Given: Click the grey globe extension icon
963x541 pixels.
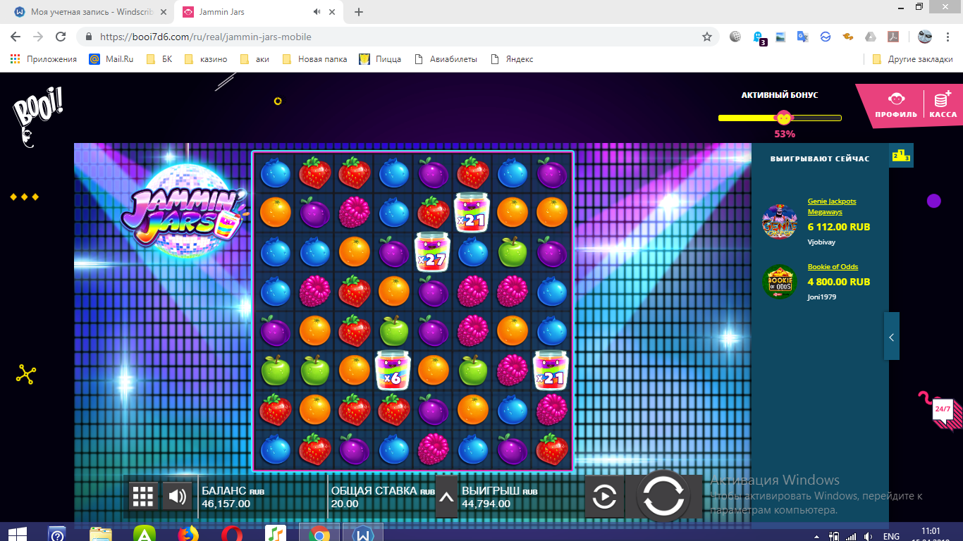Looking at the screenshot, I should pyautogui.click(x=735, y=37).
